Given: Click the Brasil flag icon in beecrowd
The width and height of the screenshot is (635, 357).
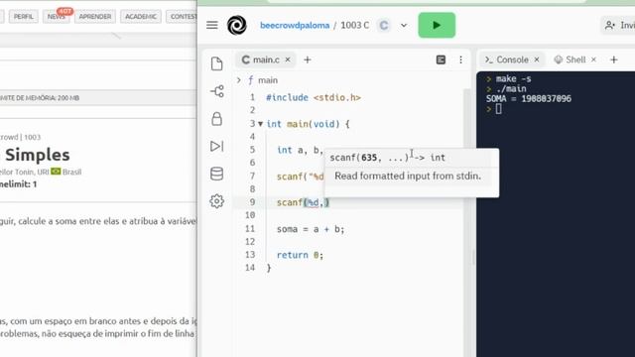Looking at the screenshot, I should point(56,172).
